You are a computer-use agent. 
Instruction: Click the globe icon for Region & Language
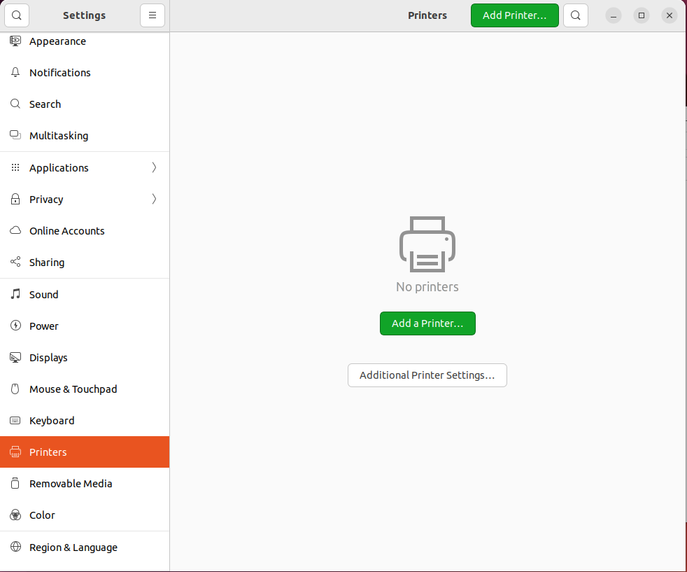(15, 547)
